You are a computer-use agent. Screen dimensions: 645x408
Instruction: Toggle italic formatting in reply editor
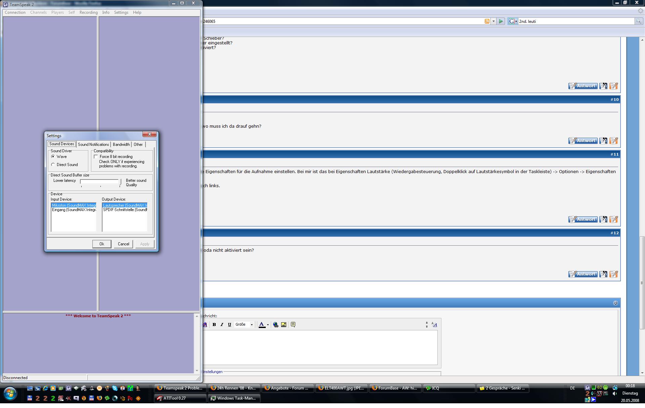[222, 325]
